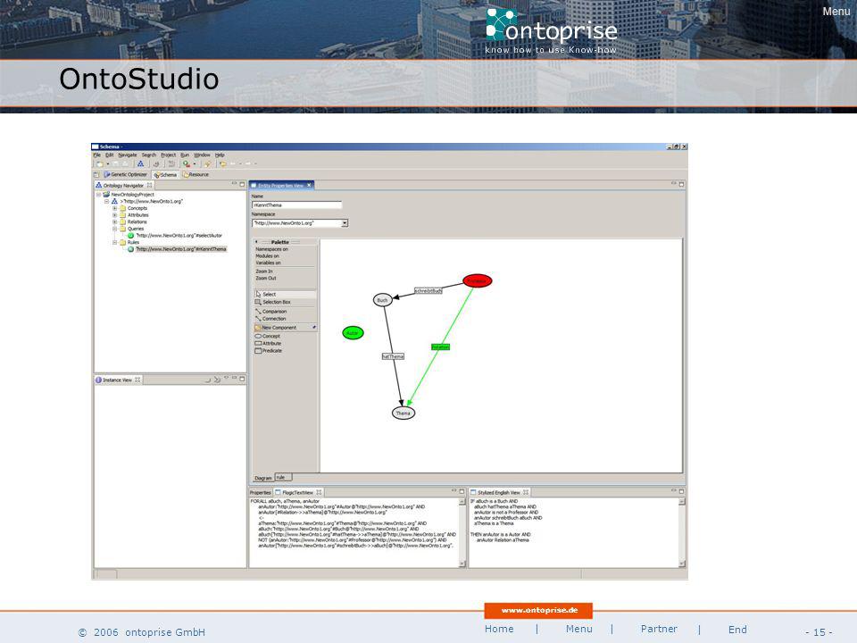
Task: Choose the Comparison tool in the palette
Action: 270,311
